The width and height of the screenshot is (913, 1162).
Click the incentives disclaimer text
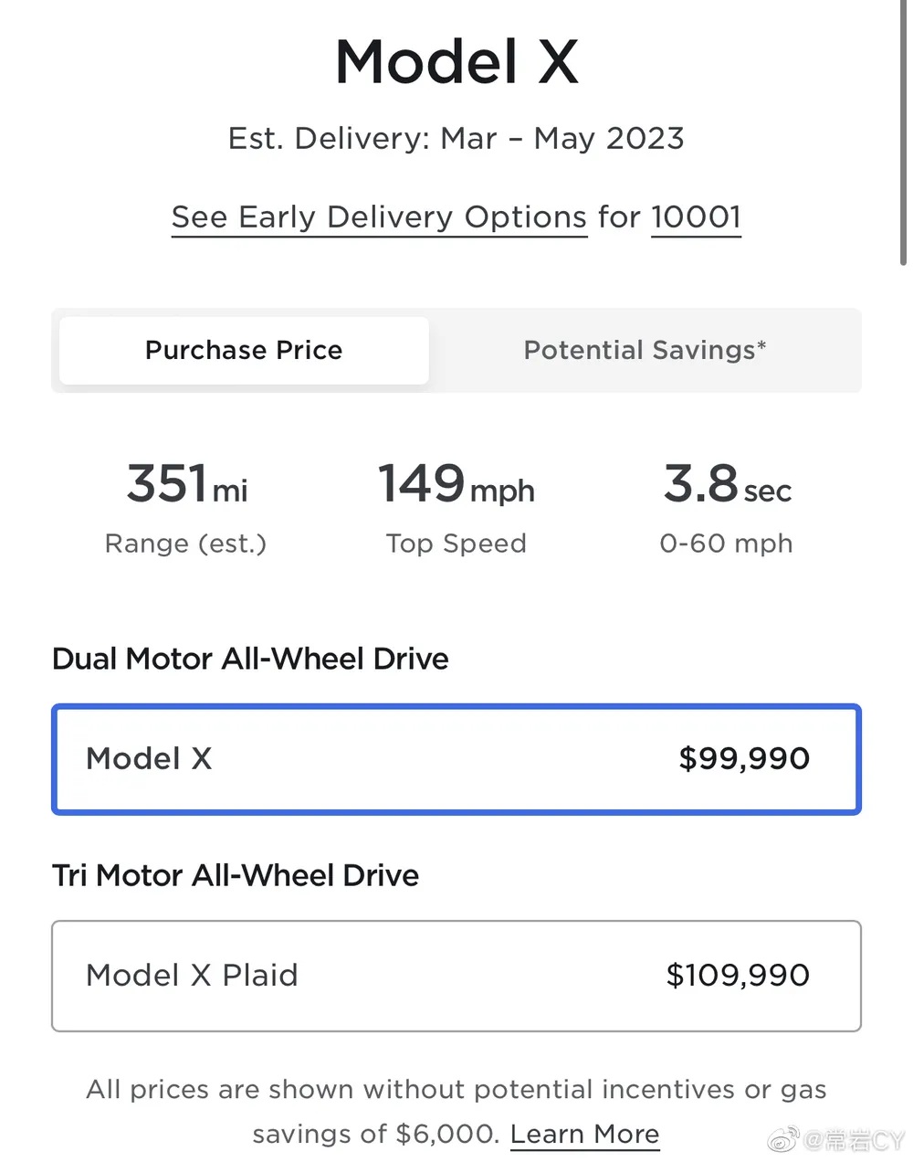456,1090
